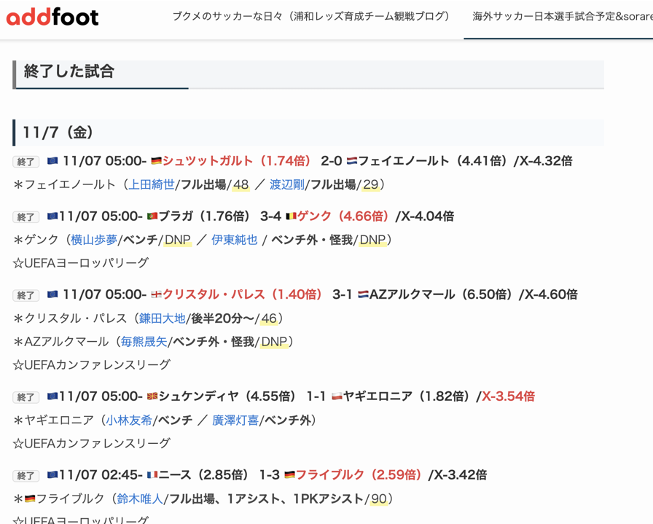The image size is (653, 524).
Task: Open ブクメのサッカーな日々 menu item
Action: [311, 16]
